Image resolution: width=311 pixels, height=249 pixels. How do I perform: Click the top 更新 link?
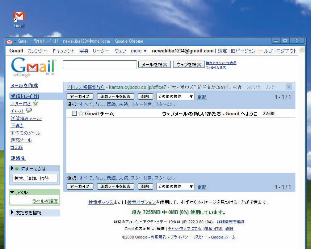(202, 97)
